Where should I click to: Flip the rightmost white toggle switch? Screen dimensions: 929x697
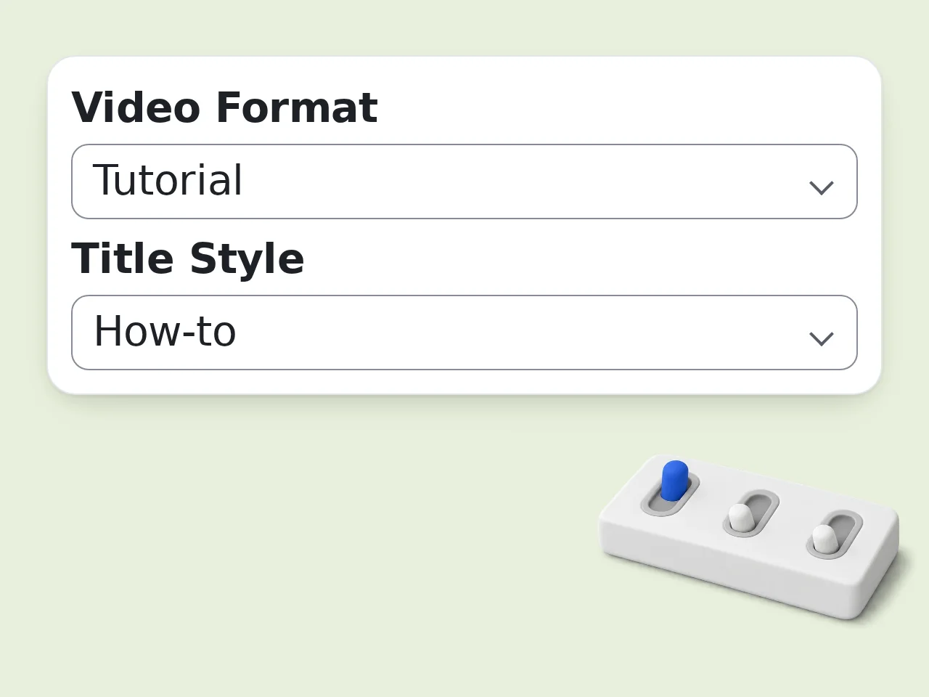tap(823, 538)
